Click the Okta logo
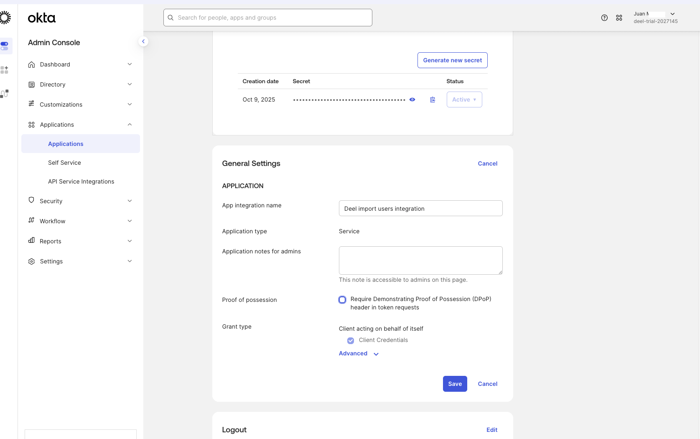Viewport: 700px width, 439px height. point(41,18)
